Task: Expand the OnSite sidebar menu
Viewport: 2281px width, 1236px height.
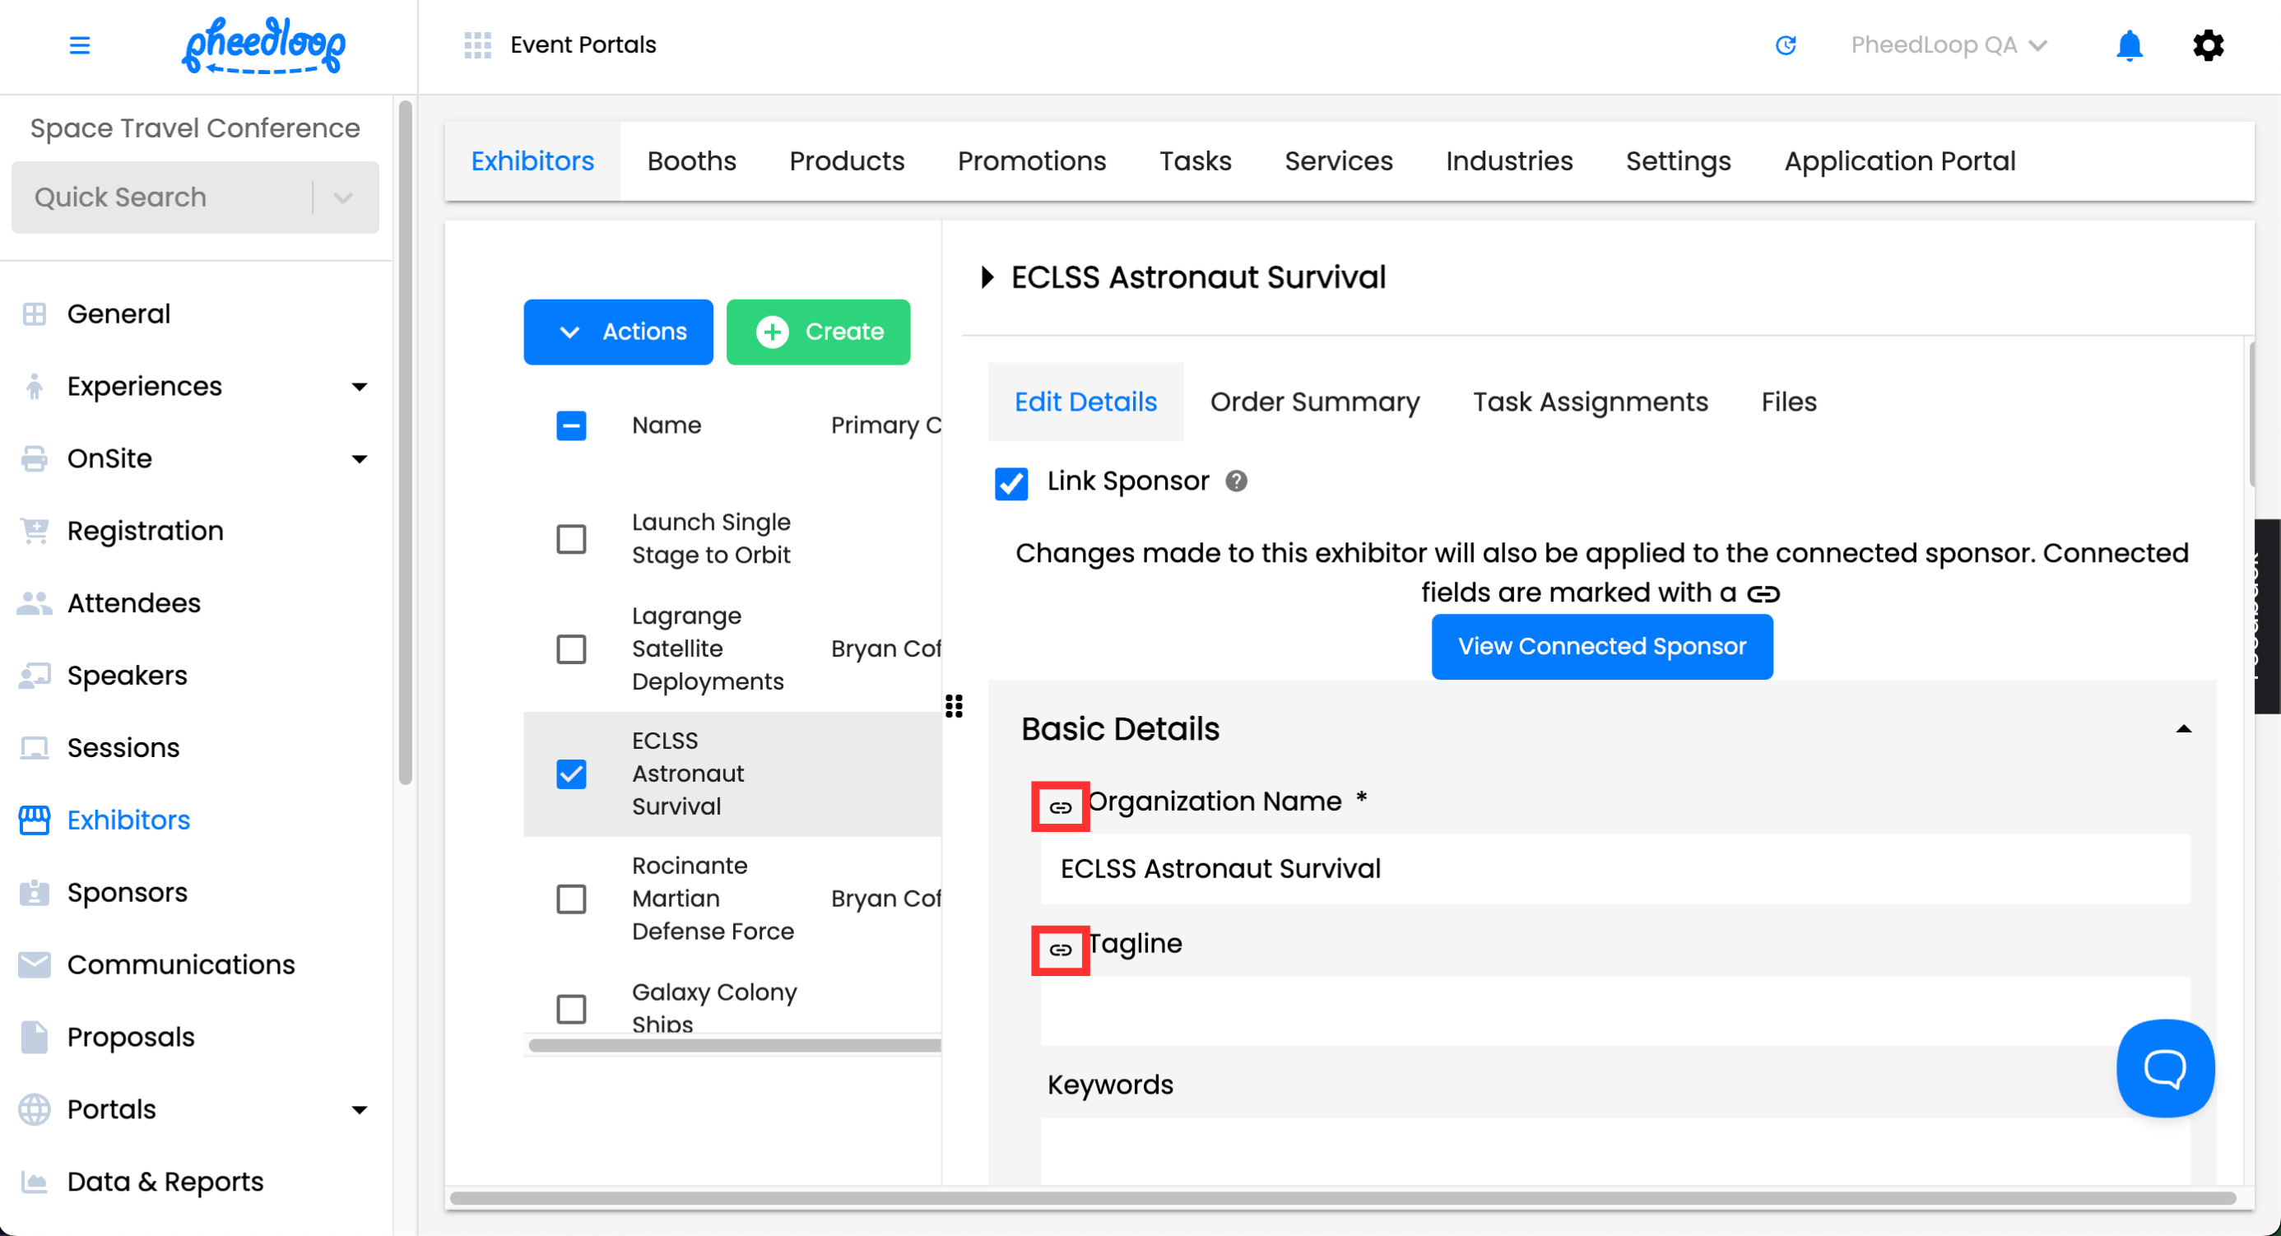Action: (x=360, y=458)
